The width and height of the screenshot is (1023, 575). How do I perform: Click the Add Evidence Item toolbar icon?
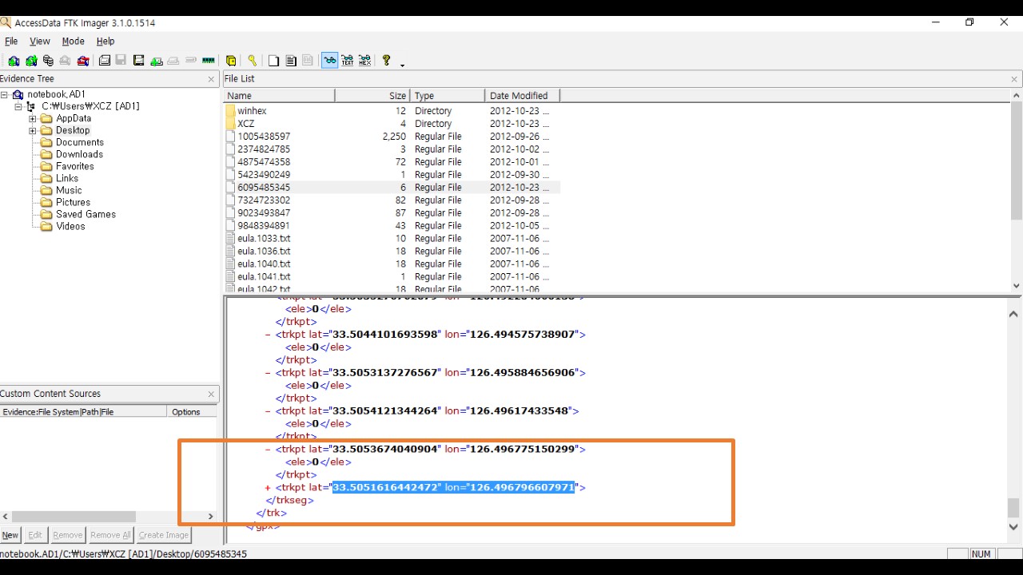pos(14,61)
